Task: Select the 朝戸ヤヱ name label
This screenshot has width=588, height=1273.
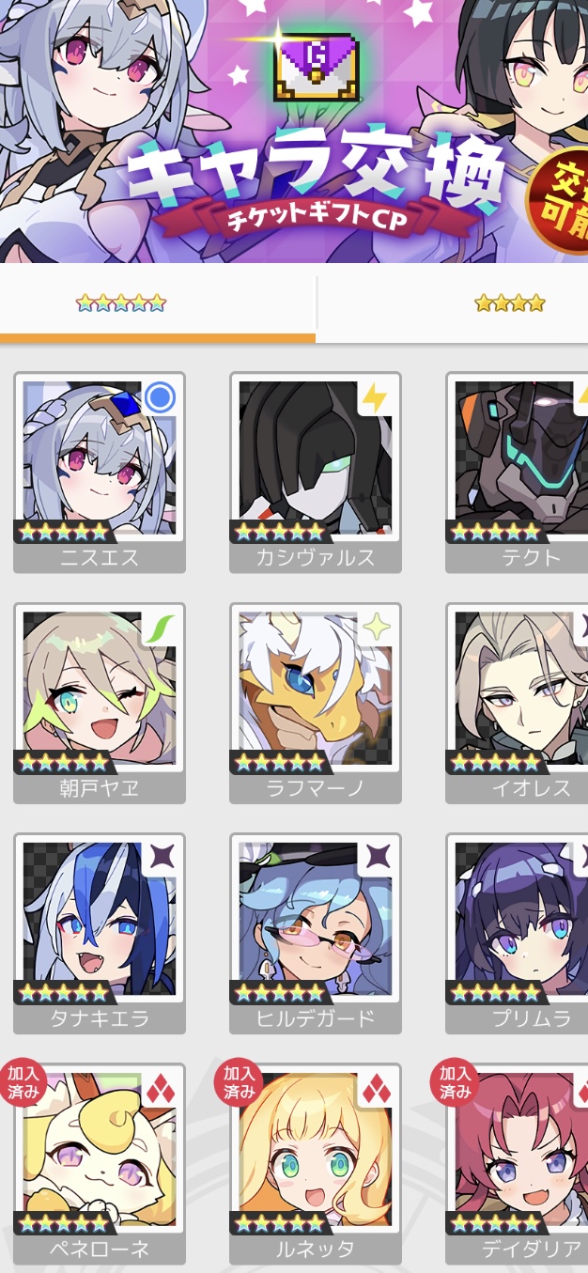Action: [x=100, y=788]
